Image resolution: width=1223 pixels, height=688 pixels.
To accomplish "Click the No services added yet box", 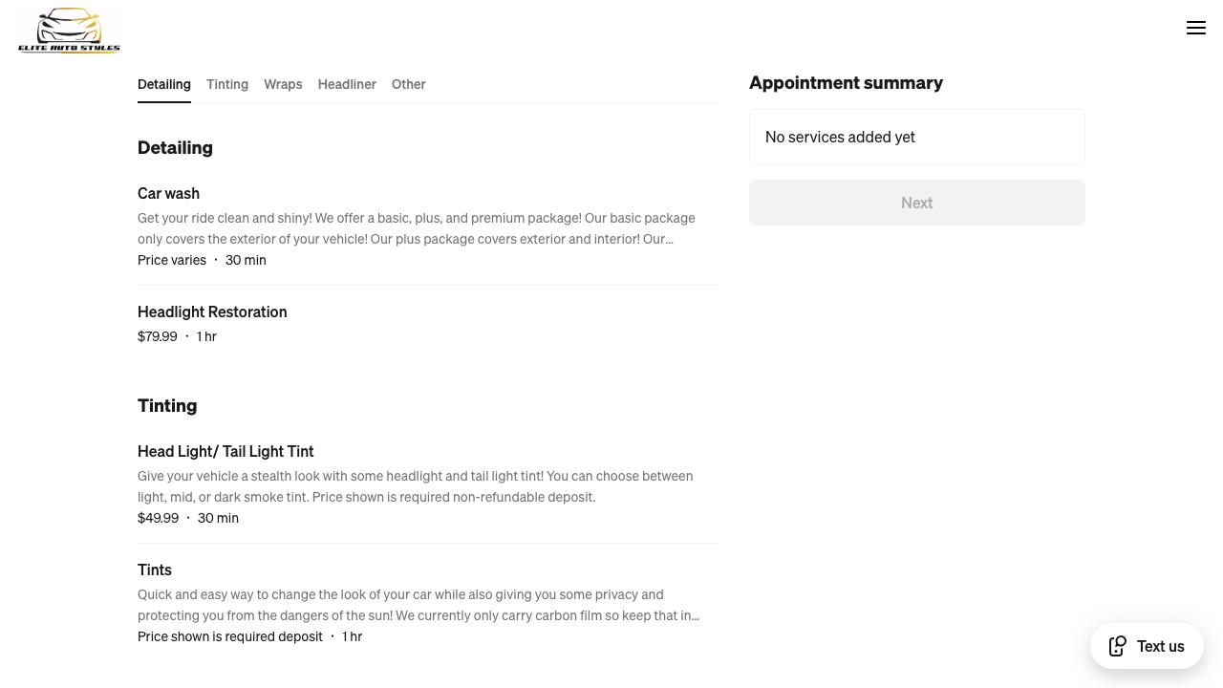I will [916, 137].
